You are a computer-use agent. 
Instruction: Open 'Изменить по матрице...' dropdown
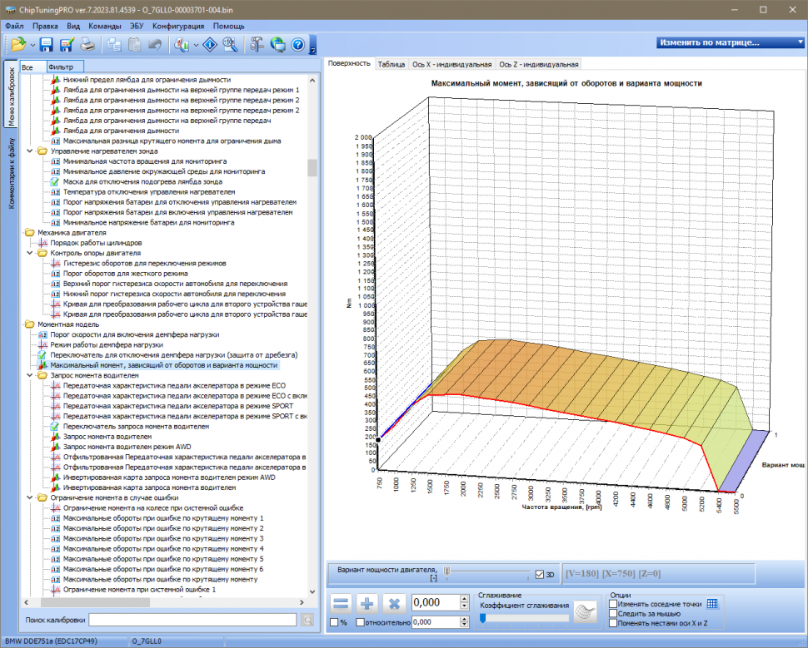tap(727, 42)
